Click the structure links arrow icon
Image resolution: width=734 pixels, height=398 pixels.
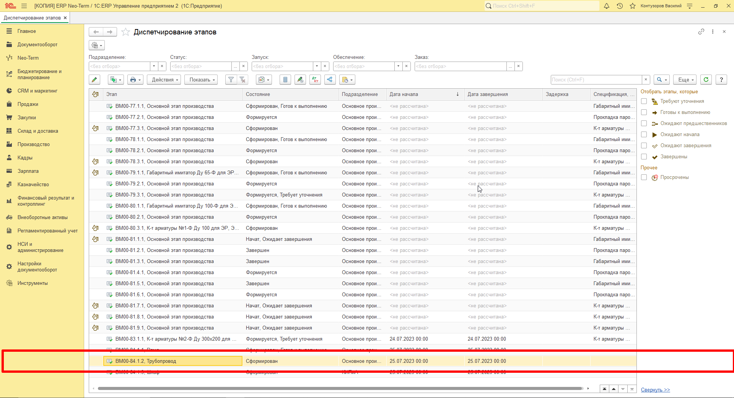330,80
